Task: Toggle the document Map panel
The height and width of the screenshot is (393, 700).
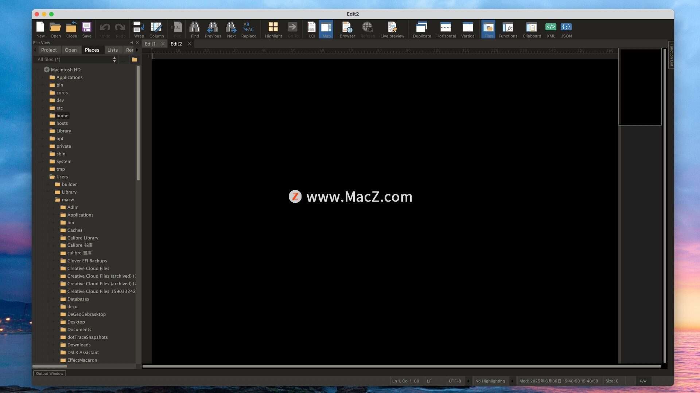Action: point(326,29)
